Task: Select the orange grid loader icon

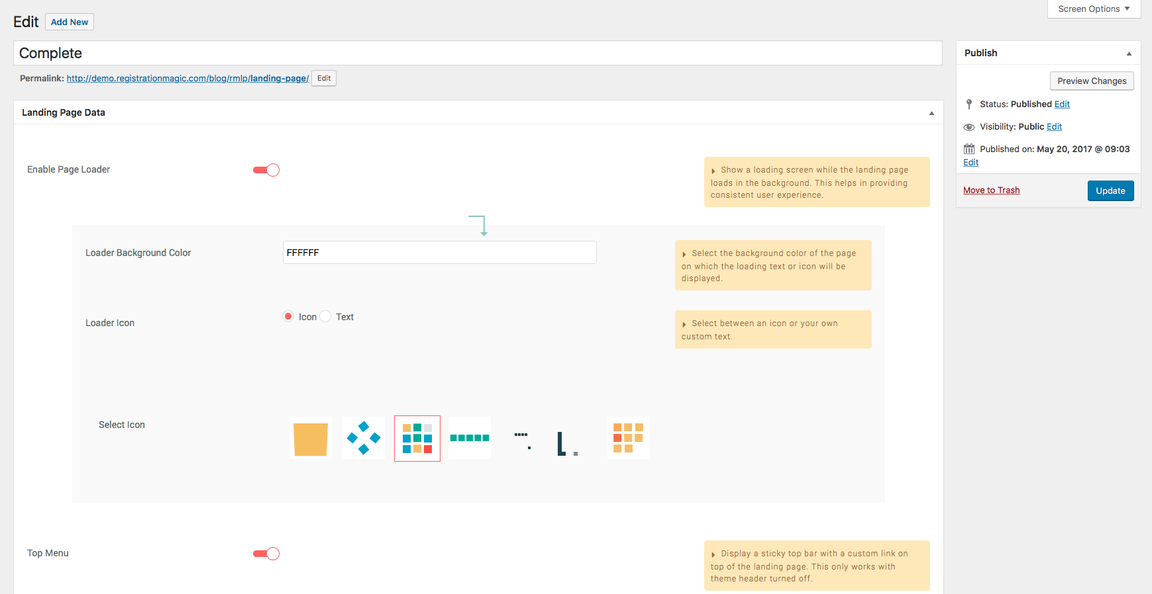Action: [x=628, y=438]
